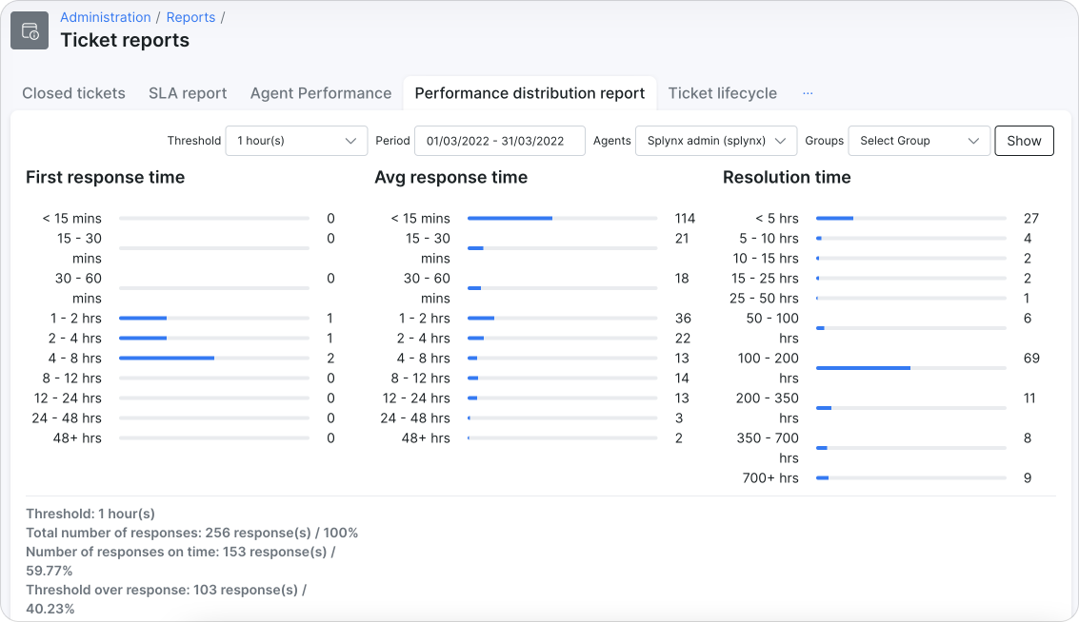Select the Performance distribution report tab
The width and height of the screenshot is (1079, 622).
click(530, 93)
